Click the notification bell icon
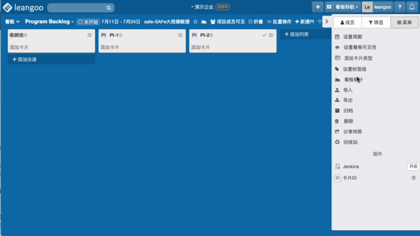 [x=412, y=7]
